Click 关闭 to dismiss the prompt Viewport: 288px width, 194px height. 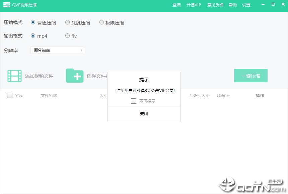click(x=144, y=114)
